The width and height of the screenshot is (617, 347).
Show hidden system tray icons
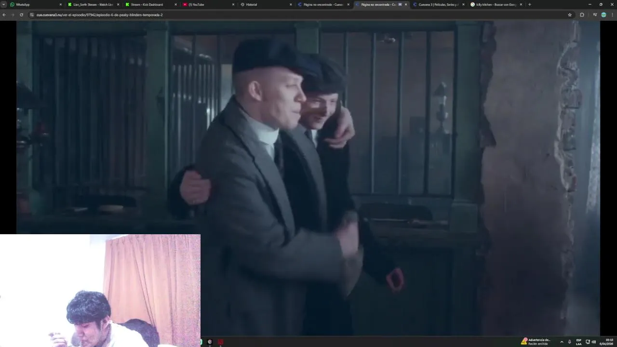point(562,342)
